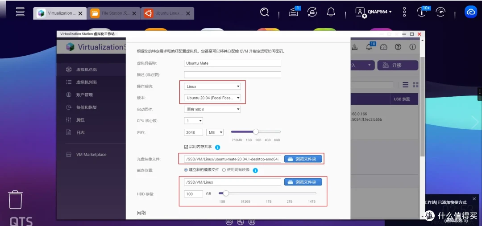Click the disk location blue info icon
Image resolution: width=482 pixels, height=226 pixels.
coord(255,170)
